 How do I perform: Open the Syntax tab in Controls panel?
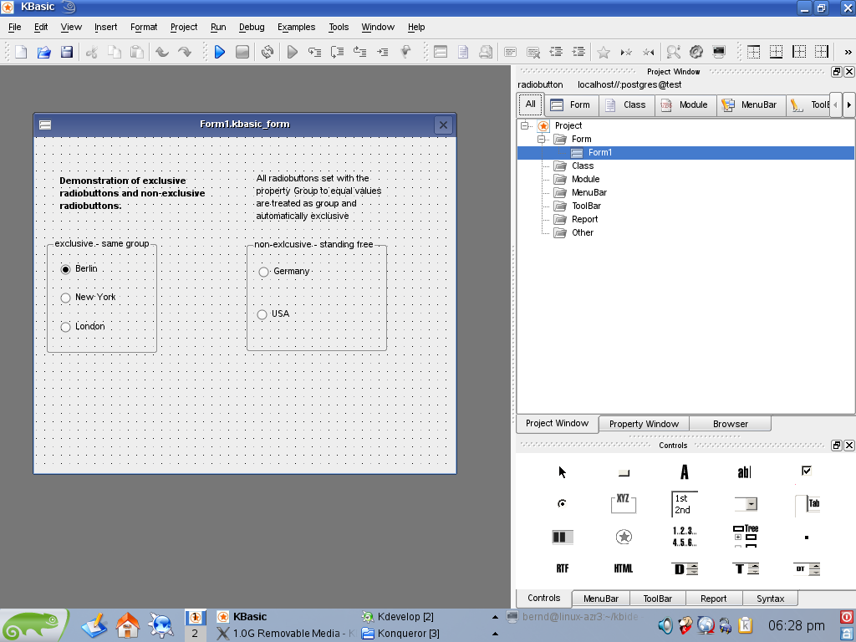click(770, 599)
